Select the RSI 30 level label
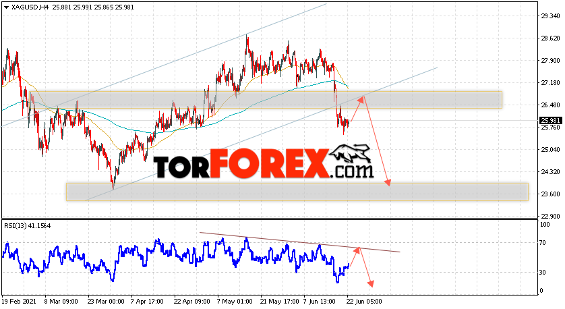The width and height of the screenshot is (565, 309). [x=543, y=273]
